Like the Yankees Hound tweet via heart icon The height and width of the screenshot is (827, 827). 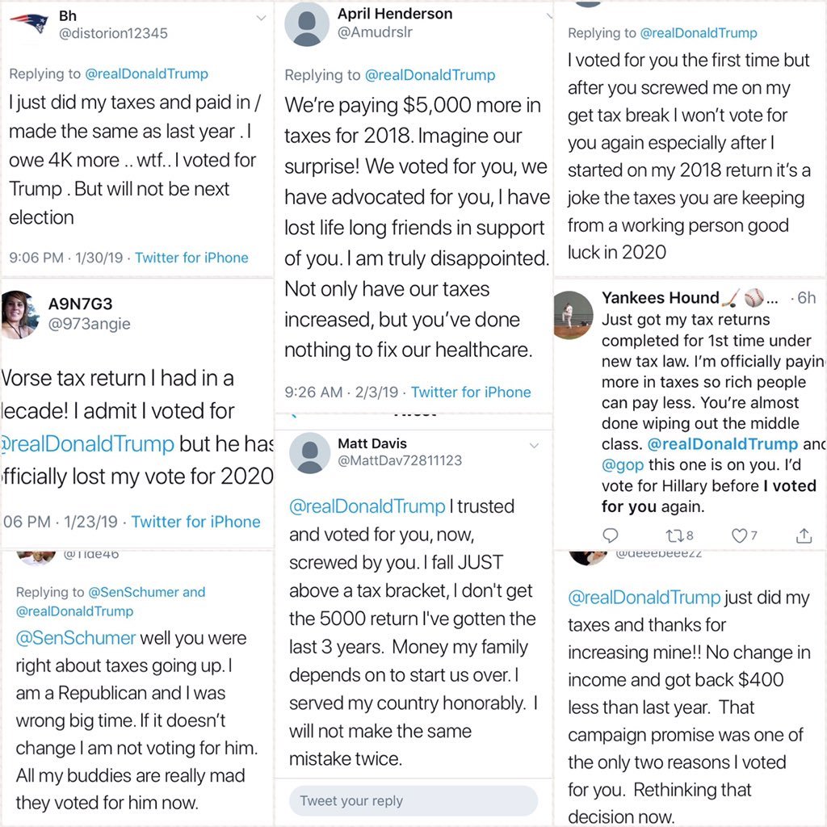(x=739, y=536)
